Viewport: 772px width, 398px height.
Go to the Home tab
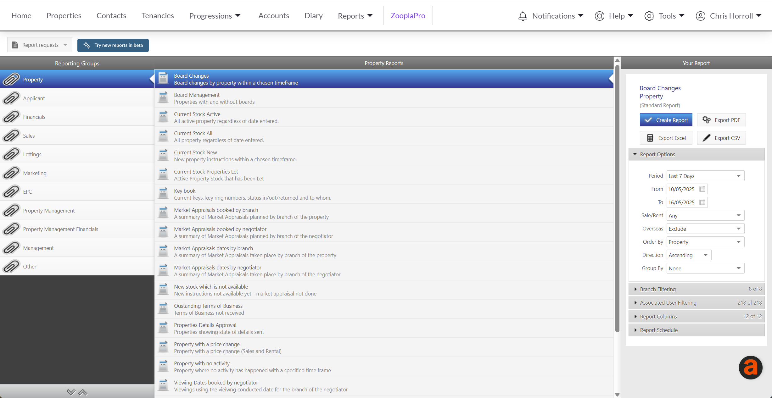pyautogui.click(x=21, y=16)
